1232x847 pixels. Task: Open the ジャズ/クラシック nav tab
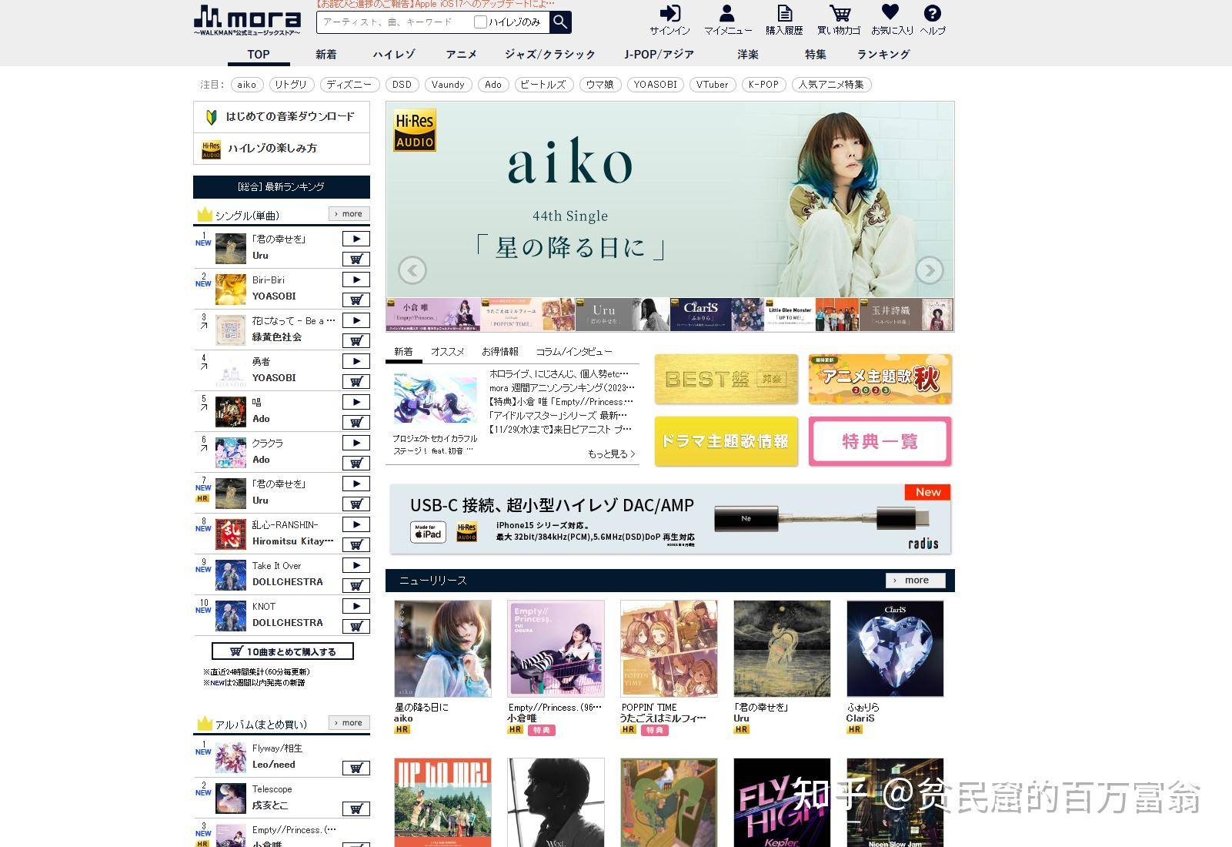click(x=550, y=55)
